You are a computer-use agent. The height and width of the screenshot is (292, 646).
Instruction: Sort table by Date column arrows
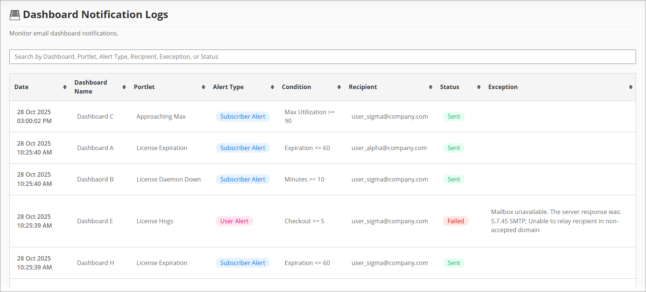pyautogui.click(x=65, y=87)
